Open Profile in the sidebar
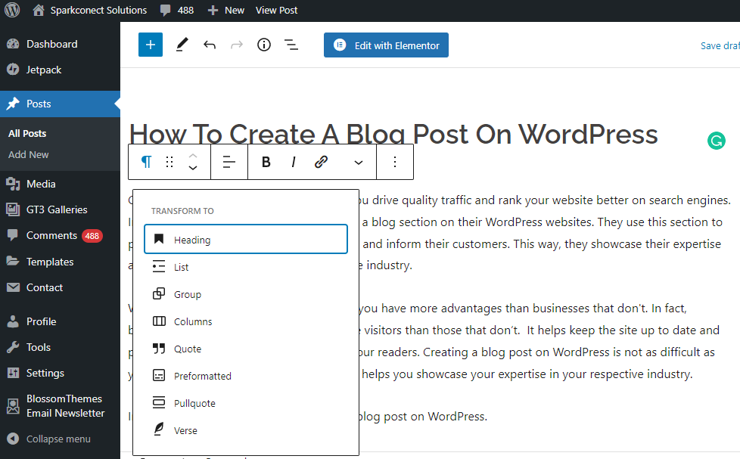The height and width of the screenshot is (459, 740). click(x=60, y=321)
